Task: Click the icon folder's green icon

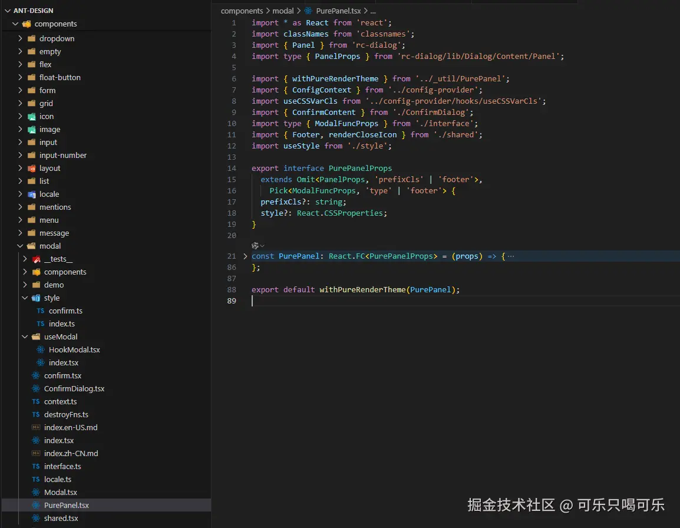Action: 32,116
